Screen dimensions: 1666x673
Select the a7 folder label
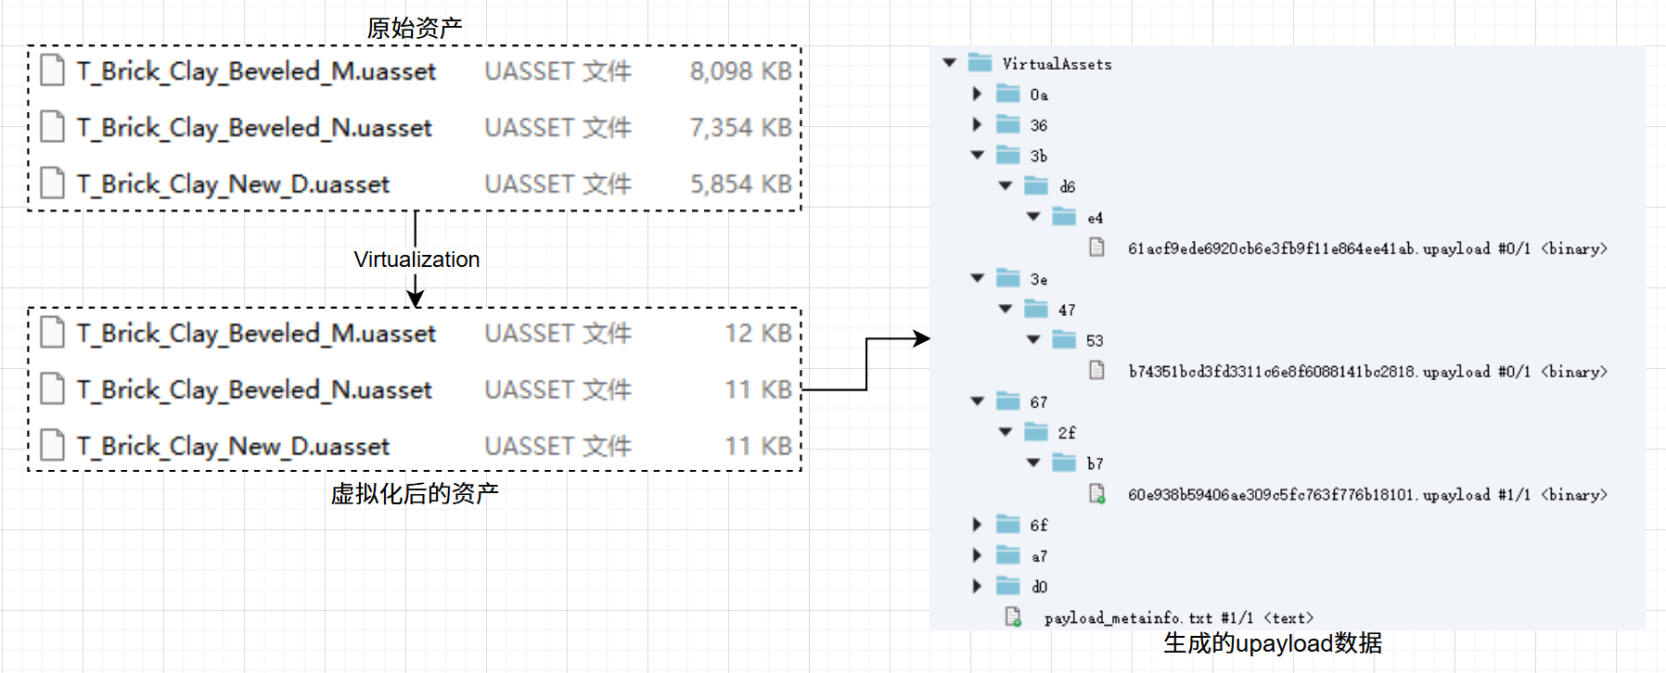tap(1039, 556)
